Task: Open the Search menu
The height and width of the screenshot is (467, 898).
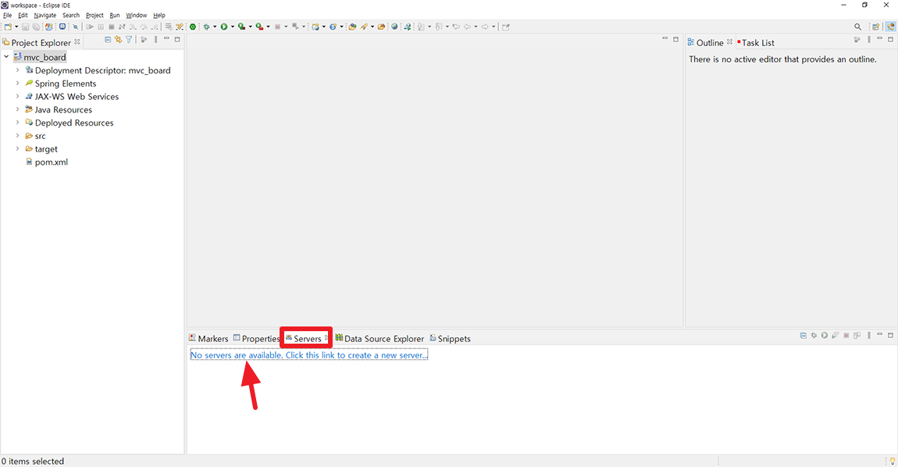Action: pyautogui.click(x=71, y=16)
